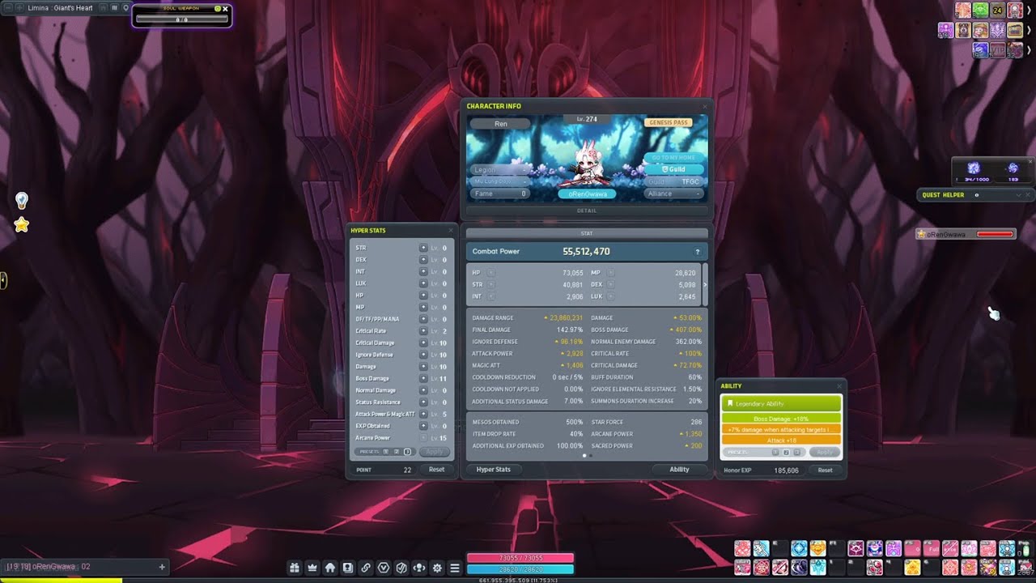The width and height of the screenshot is (1036, 583).
Task: Close the Hyper Stats panel
Action: point(451,231)
